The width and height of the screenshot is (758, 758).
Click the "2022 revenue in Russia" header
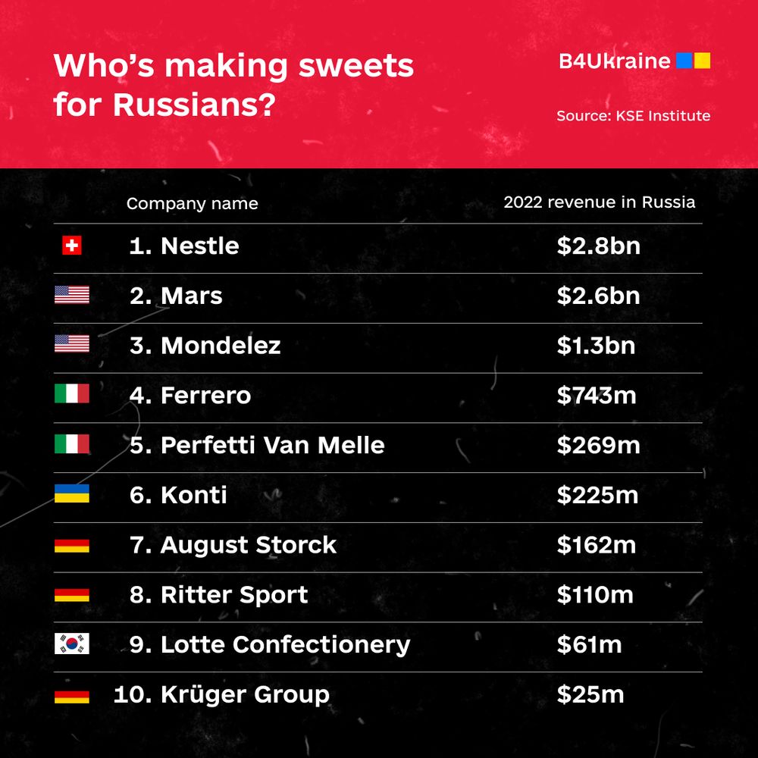(599, 202)
